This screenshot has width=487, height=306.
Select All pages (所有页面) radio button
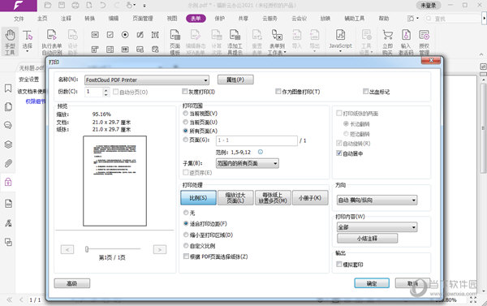pyautogui.click(x=185, y=131)
